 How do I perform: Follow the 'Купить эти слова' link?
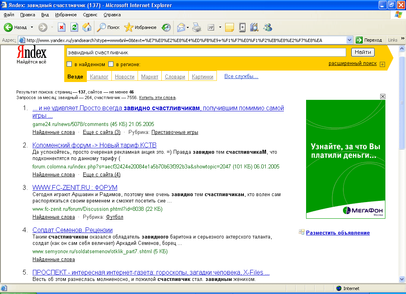[157, 97]
